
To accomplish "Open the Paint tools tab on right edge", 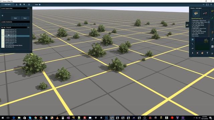I will click(212, 18).
